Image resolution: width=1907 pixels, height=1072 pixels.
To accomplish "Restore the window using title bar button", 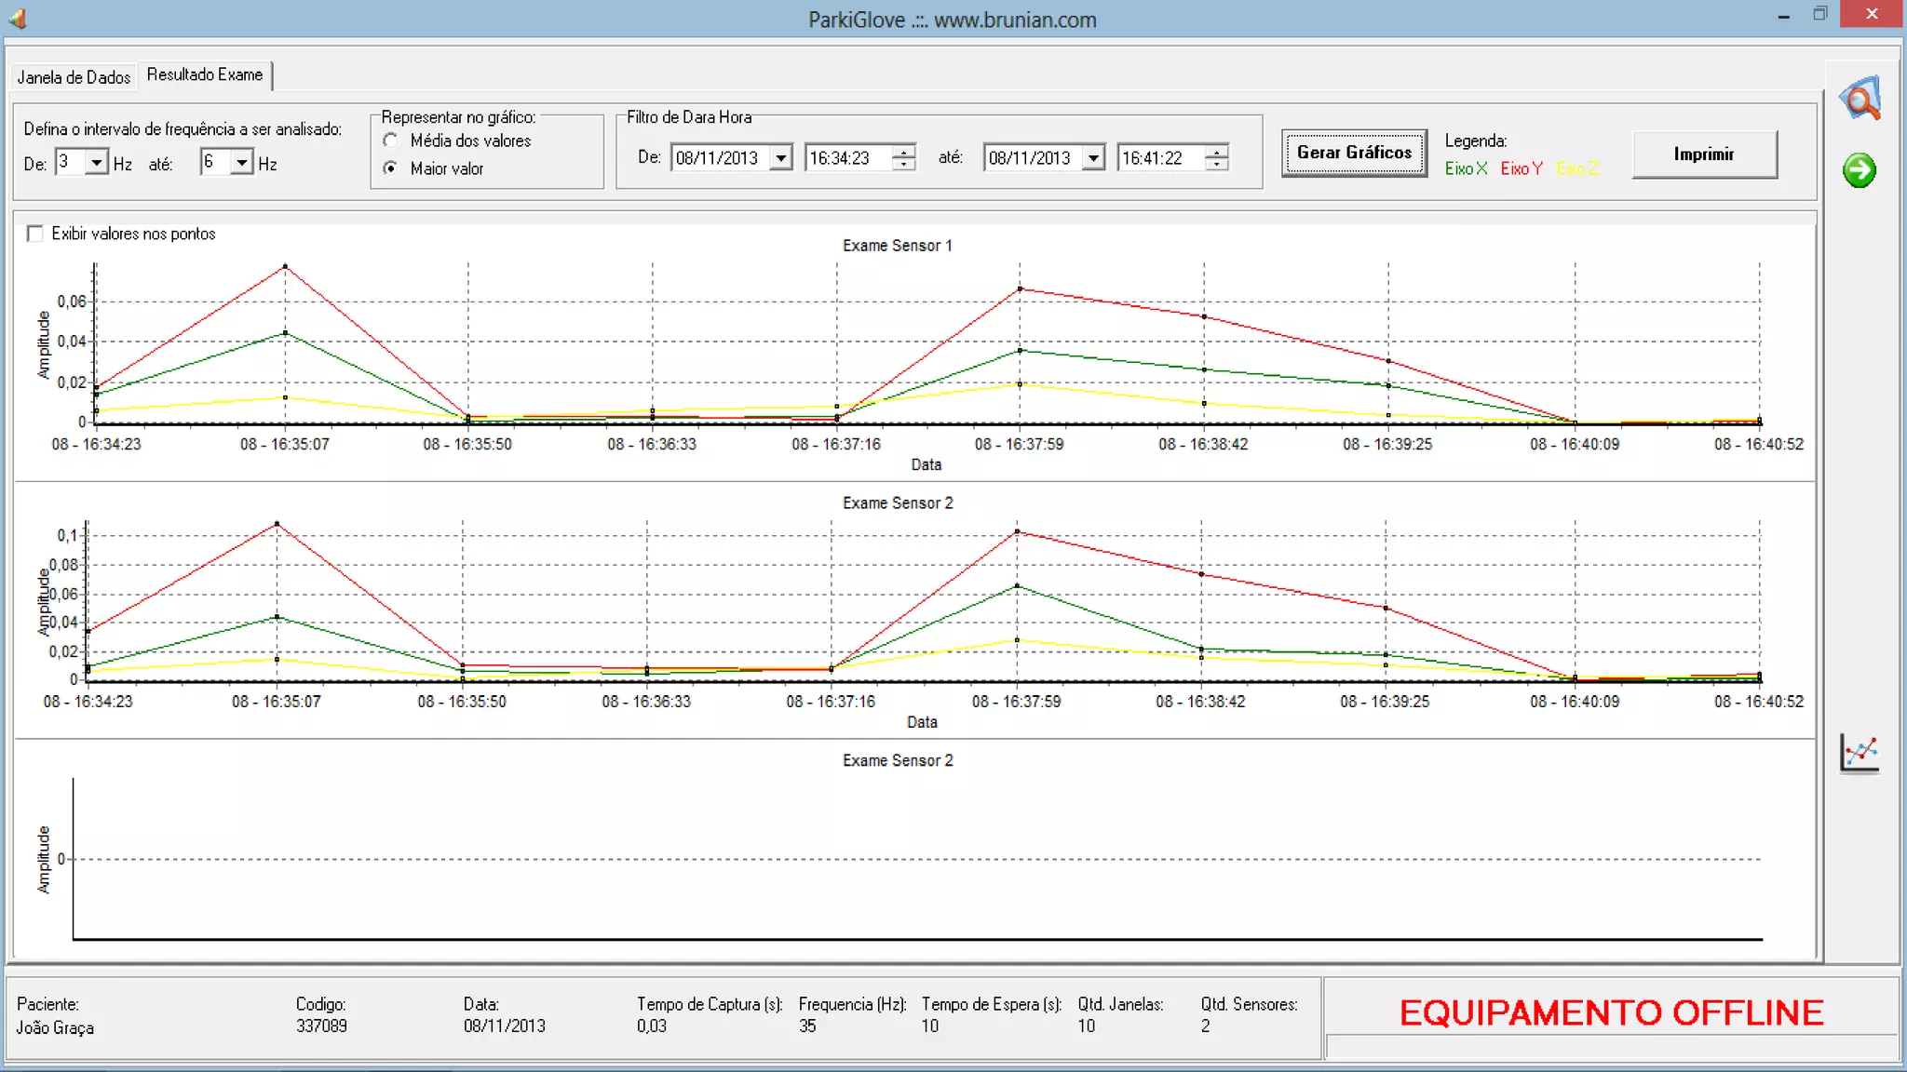I will click(x=1820, y=14).
